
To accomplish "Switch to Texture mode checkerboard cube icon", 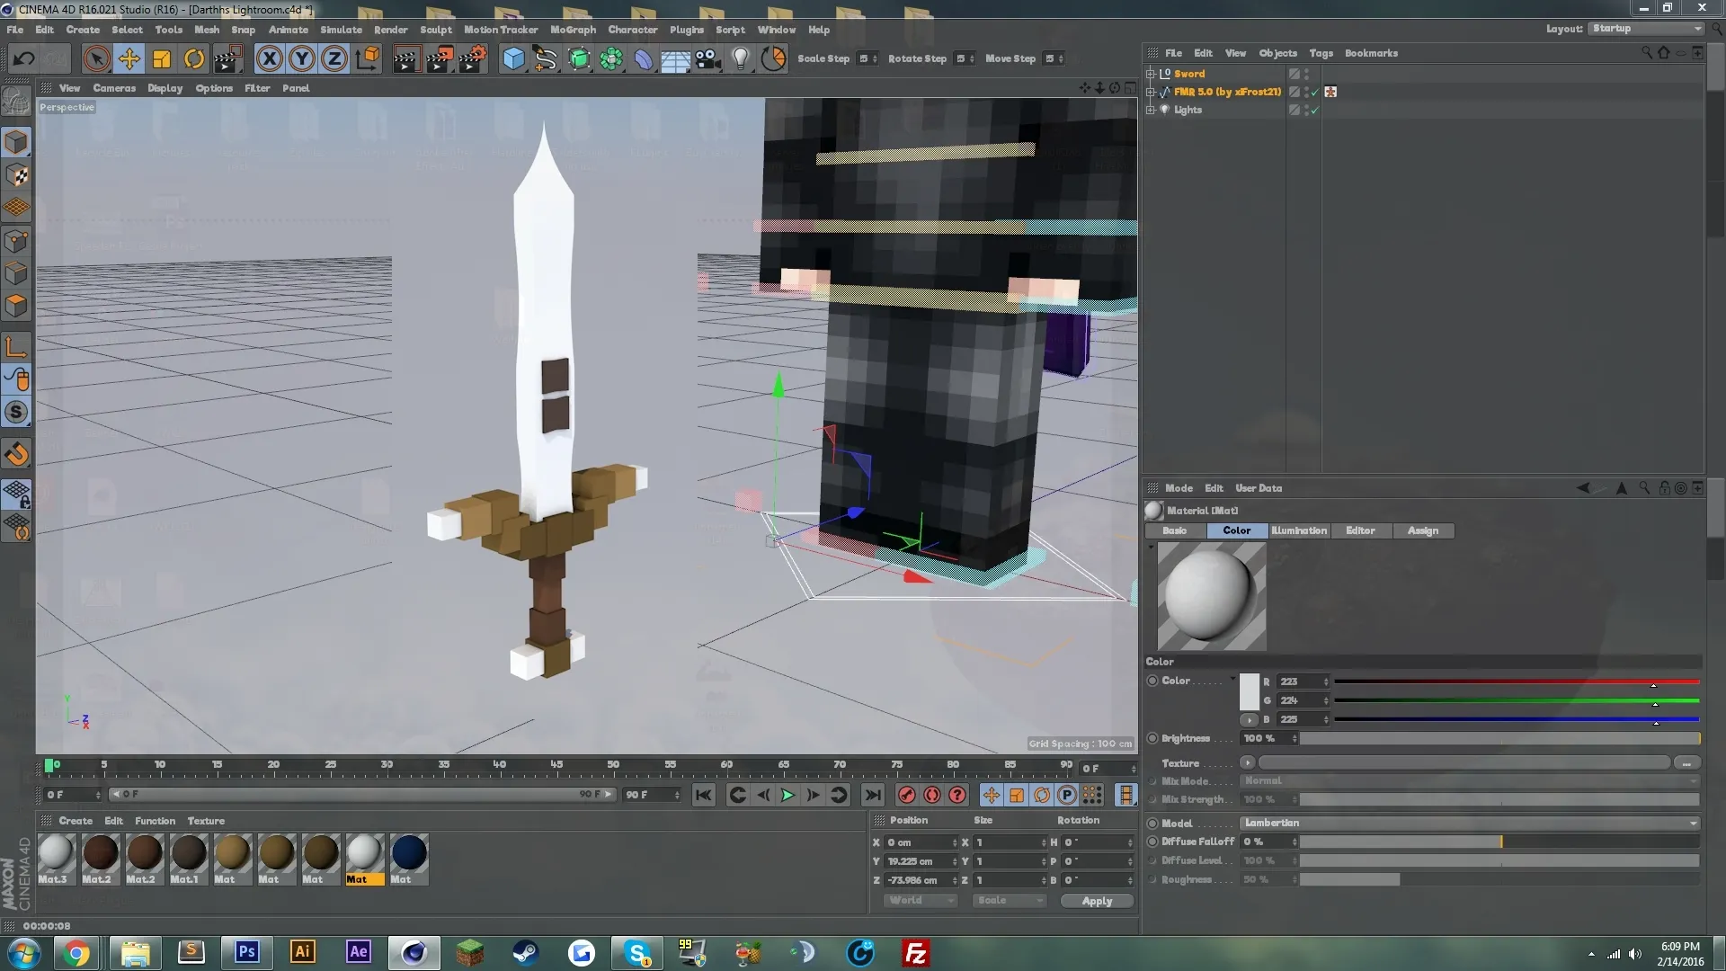I will [x=16, y=175].
